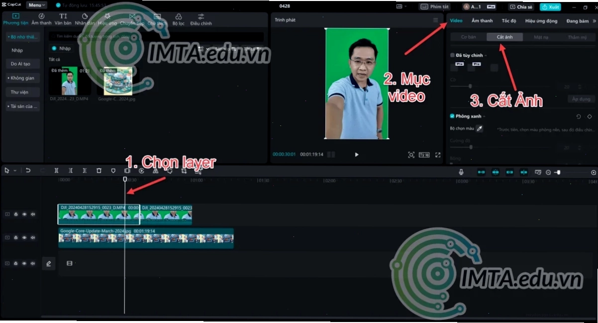Select the Cắt ảnh sub-tab
Viewport: 598px width, 323px height.
pyautogui.click(x=504, y=37)
